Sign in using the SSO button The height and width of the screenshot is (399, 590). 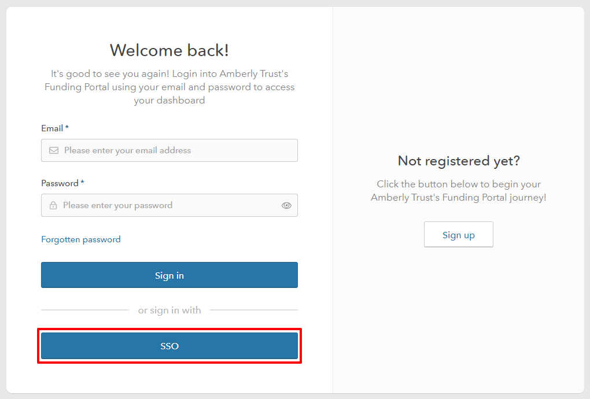pyautogui.click(x=169, y=346)
